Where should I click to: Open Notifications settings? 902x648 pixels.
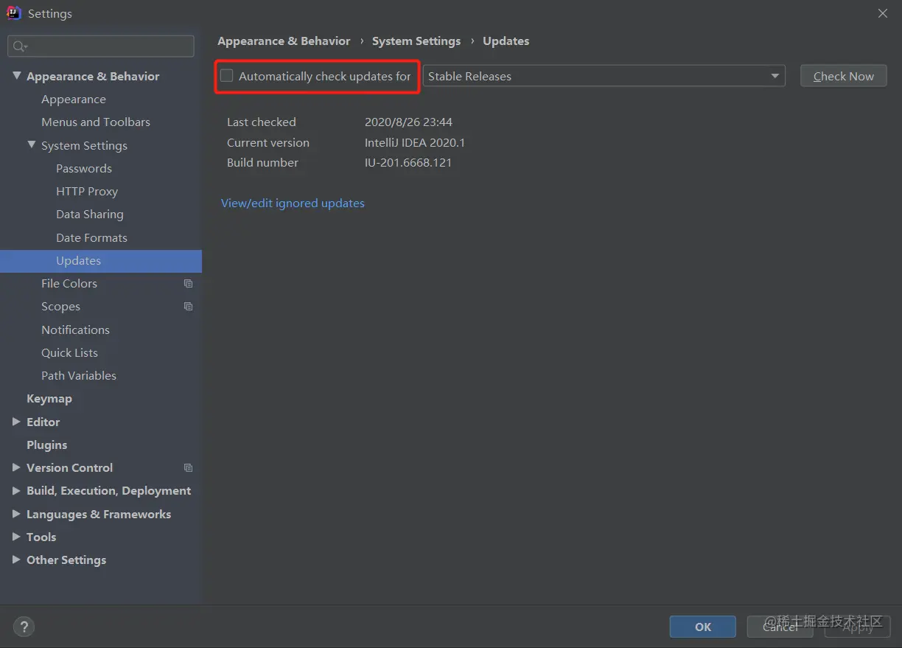tap(75, 330)
